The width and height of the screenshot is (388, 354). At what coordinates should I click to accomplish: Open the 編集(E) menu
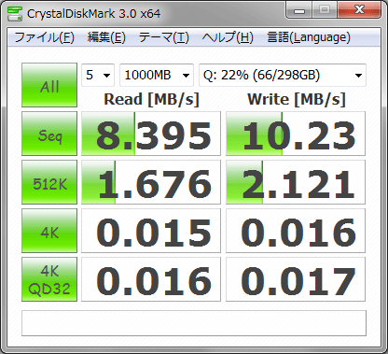[106, 37]
